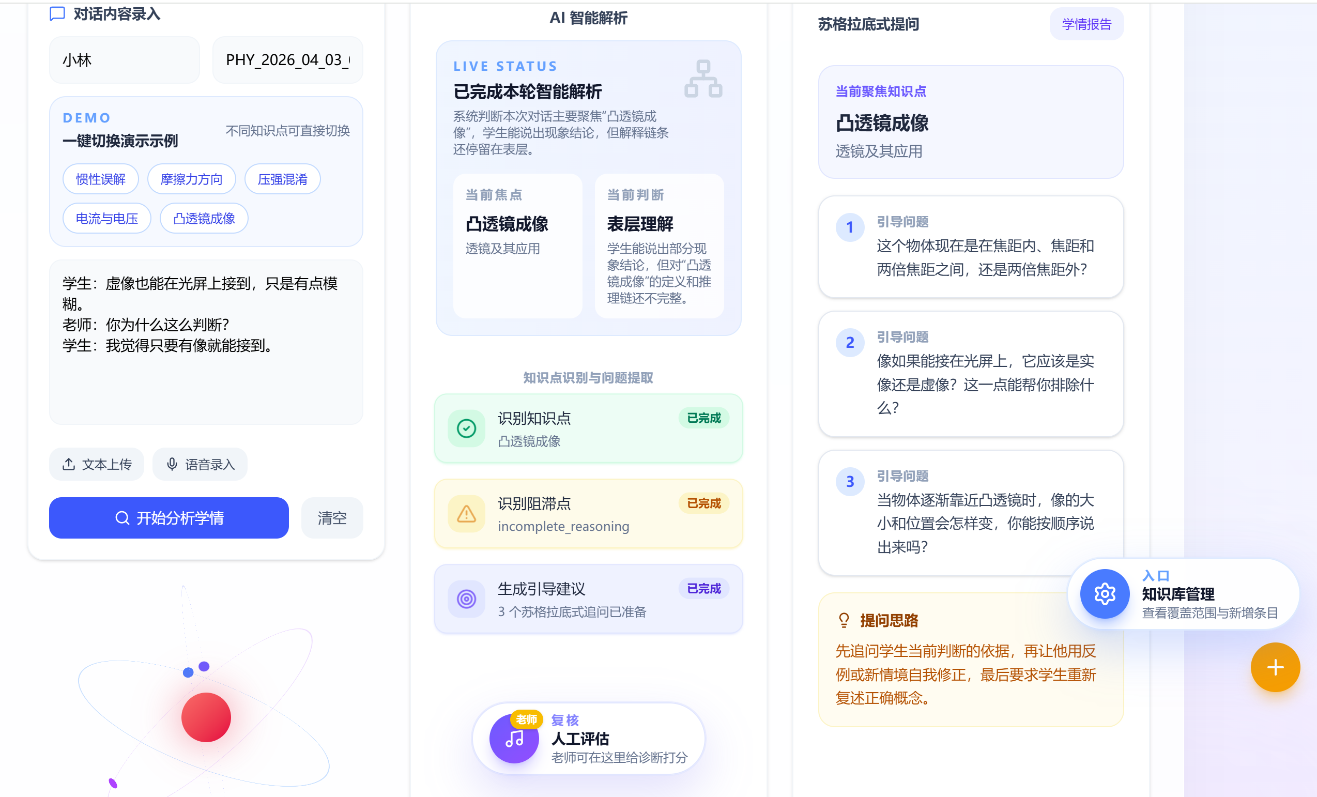Click the student name field 小林
This screenshot has width=1317, height=797.
(125, 60)
